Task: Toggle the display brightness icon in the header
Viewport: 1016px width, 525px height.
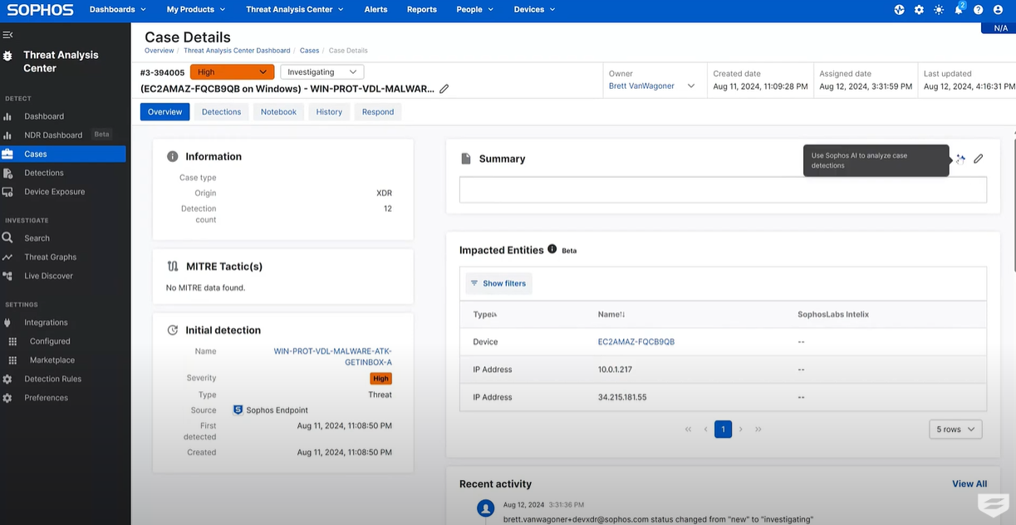Action: coord(939,9)
